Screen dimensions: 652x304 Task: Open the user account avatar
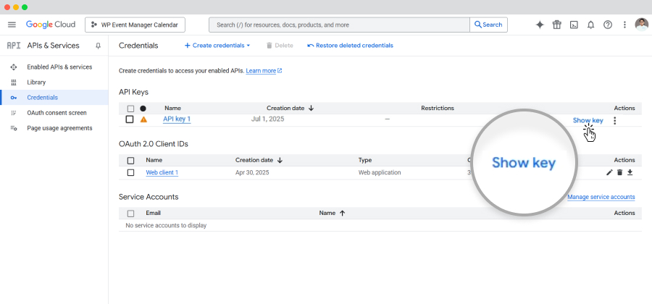tap(642, 25)
